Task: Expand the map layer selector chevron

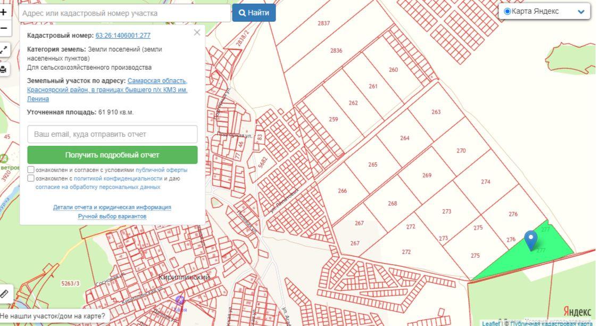Action: tap(580, 12)
